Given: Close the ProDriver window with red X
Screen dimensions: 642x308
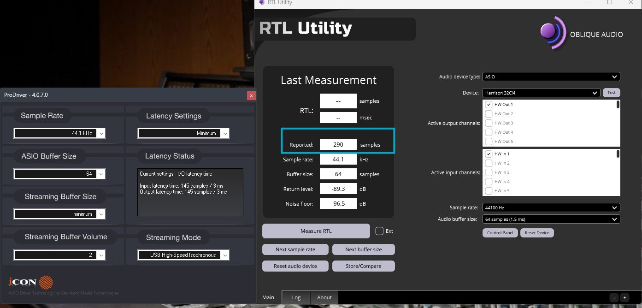Looking at the screenshot, I should pos(251,95).
